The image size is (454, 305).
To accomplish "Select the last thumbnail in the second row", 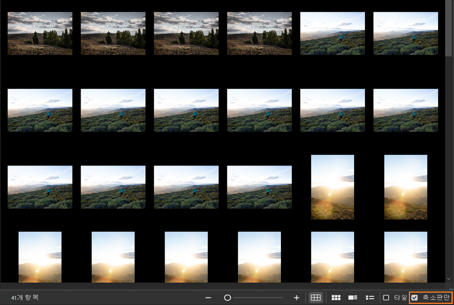I will point(406,110).
